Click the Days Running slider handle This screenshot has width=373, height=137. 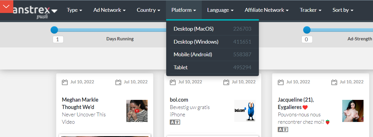coord(54,30)
